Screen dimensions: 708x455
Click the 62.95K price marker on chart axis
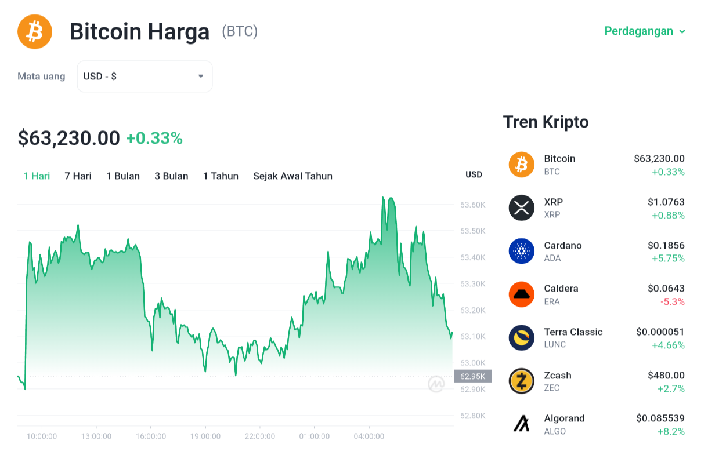click(472, 377)
